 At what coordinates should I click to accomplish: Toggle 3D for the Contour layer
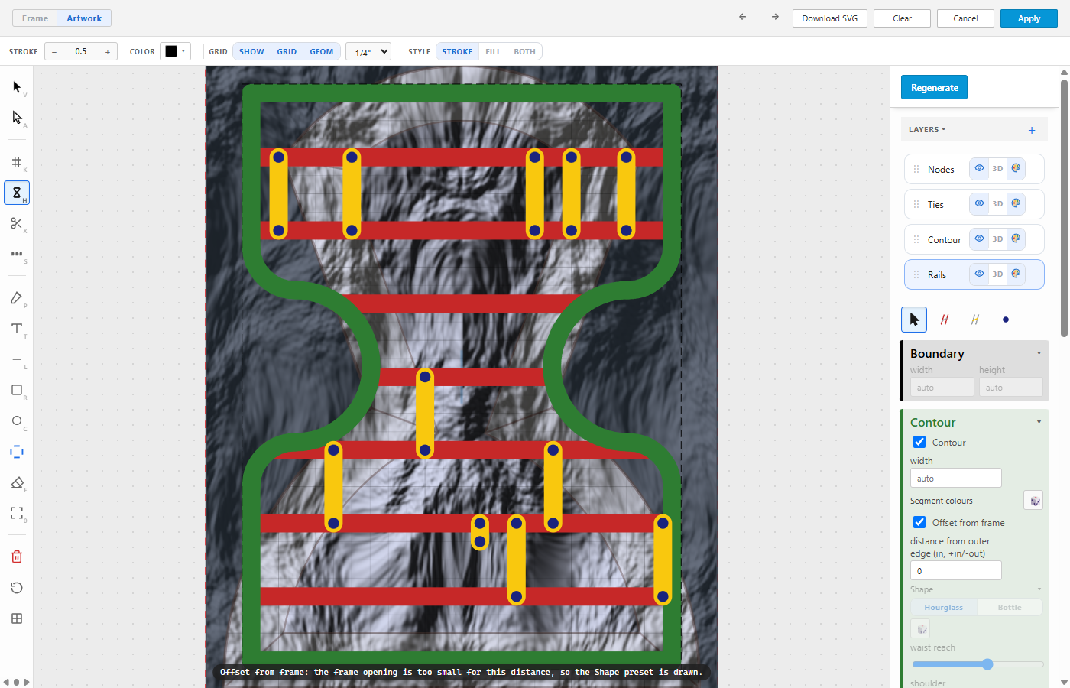pyautogui.click(x=997, y=239)
